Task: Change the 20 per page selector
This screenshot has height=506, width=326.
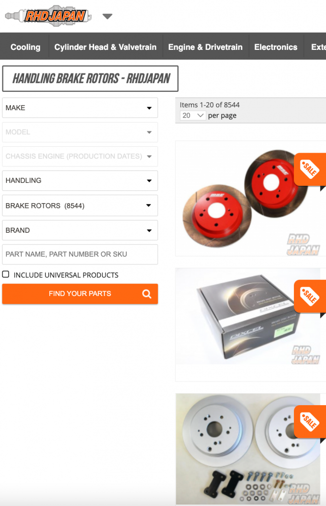Action: point(193,116)
